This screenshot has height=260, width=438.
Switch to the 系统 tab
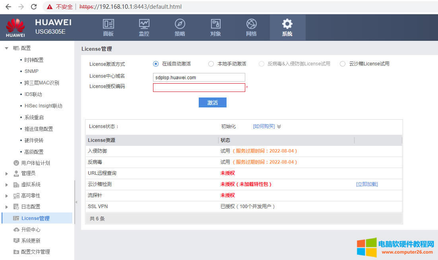[287, 28]
